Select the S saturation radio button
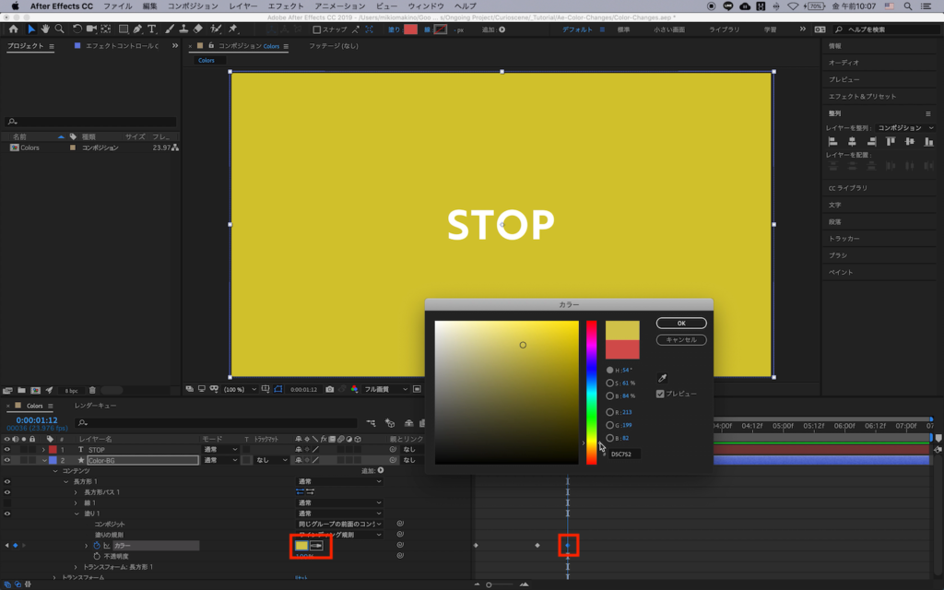This screenshot has height=590, width=944. pyautogui.click(x=610, y=383)
